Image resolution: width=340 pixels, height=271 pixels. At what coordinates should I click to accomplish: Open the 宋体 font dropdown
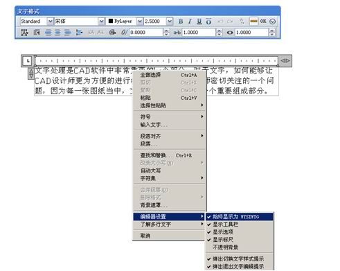[x=101, y=21]
